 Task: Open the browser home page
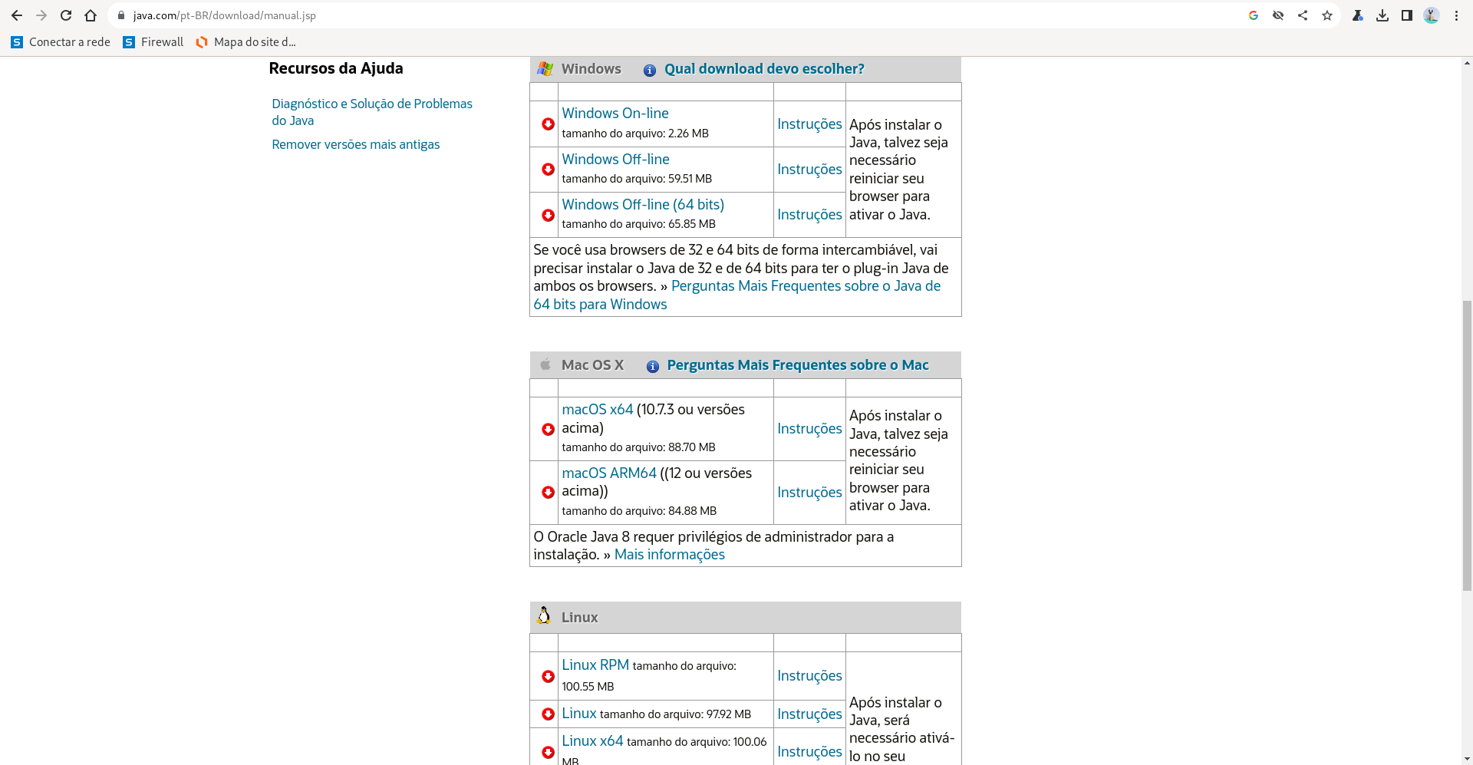(91, 15)
